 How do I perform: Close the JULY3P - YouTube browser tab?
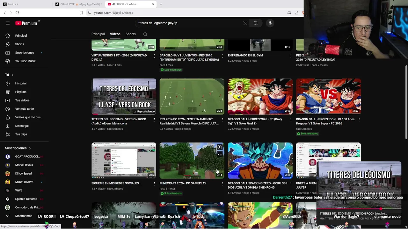[153, 4]
